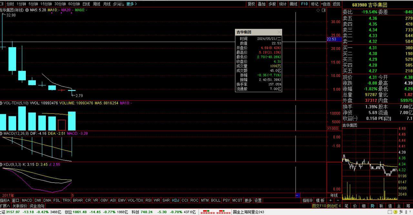This screenshot has width=413, height=215.
Task: Click the window icon in the status bar
Action: [x=390, y=212]
